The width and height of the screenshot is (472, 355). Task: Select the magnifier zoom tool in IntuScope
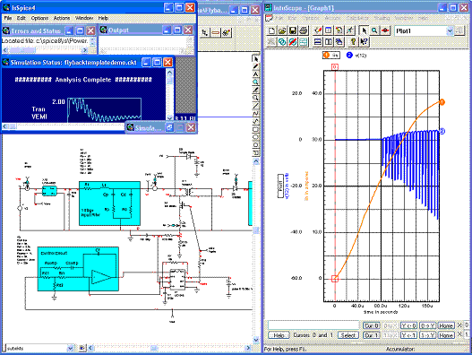[x=374, y=30]
